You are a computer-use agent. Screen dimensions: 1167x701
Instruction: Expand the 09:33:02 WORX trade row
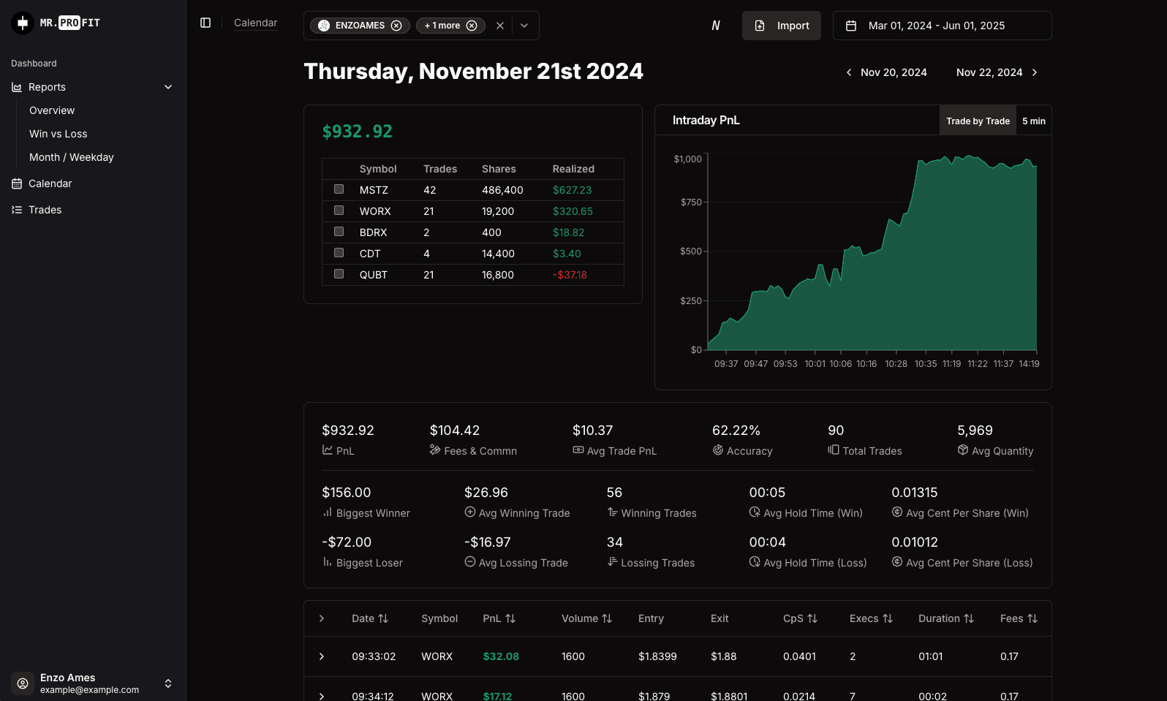tap(322, 656)
